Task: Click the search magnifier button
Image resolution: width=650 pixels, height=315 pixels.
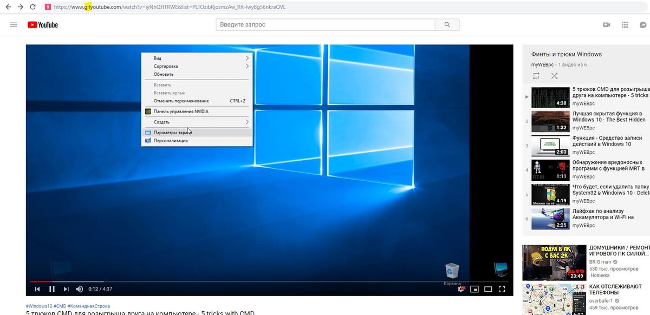Action: (x=447, y=25)
